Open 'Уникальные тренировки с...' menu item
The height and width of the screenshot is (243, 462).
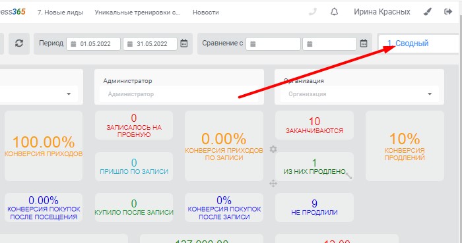click(137, 13)
